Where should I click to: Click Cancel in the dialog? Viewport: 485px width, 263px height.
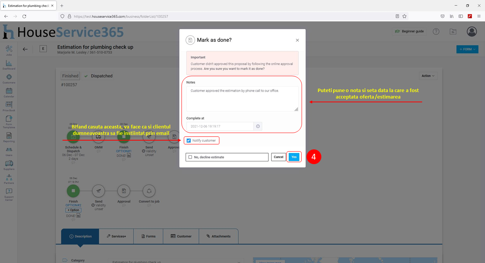point(278,157)
